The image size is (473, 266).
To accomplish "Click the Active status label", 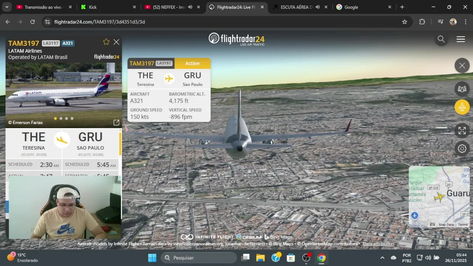I will coord(192,64).
